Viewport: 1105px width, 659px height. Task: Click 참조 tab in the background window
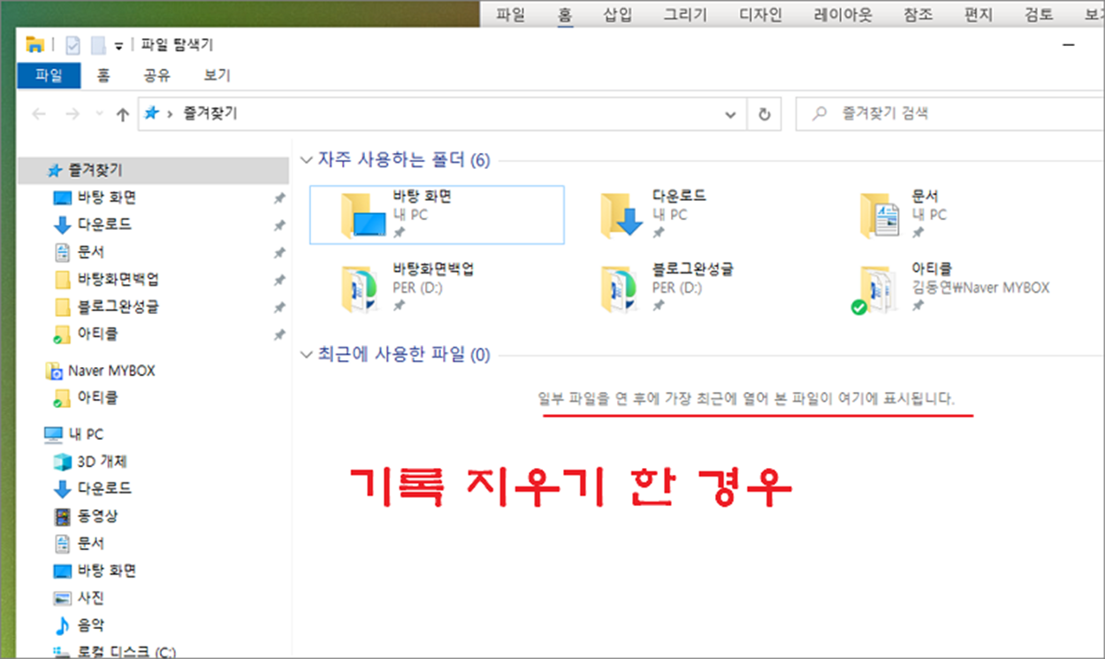[918, 14]
